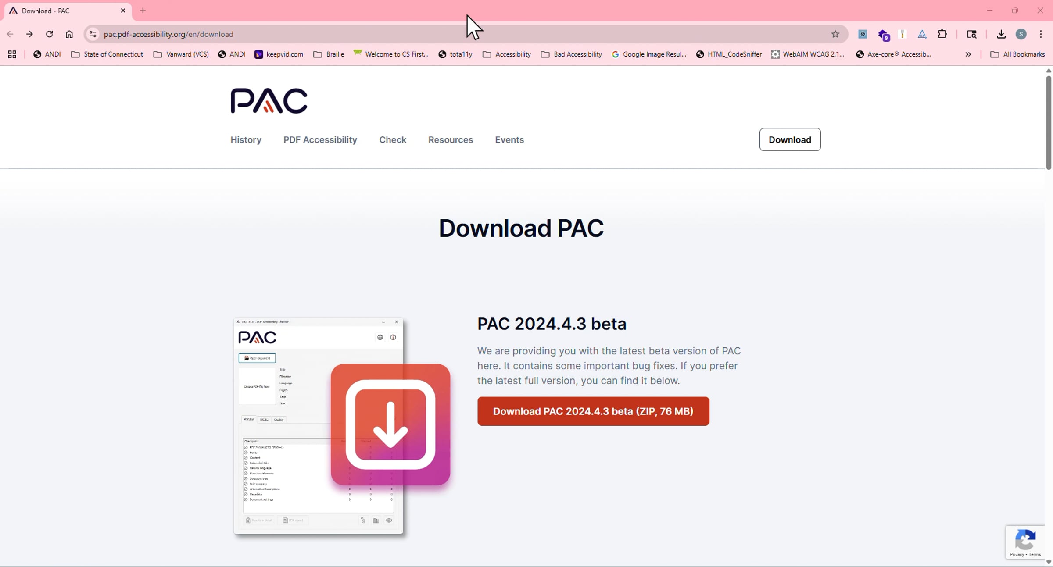Click the scrollbar down arrow

click(1049, 562)
